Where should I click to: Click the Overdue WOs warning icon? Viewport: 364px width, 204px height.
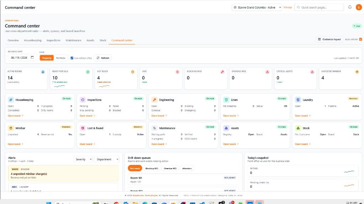[267, 72]
